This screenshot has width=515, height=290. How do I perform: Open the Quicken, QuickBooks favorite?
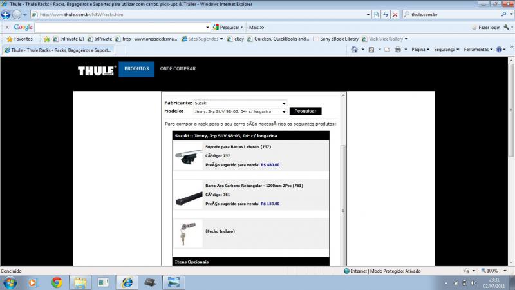point(278,39)
